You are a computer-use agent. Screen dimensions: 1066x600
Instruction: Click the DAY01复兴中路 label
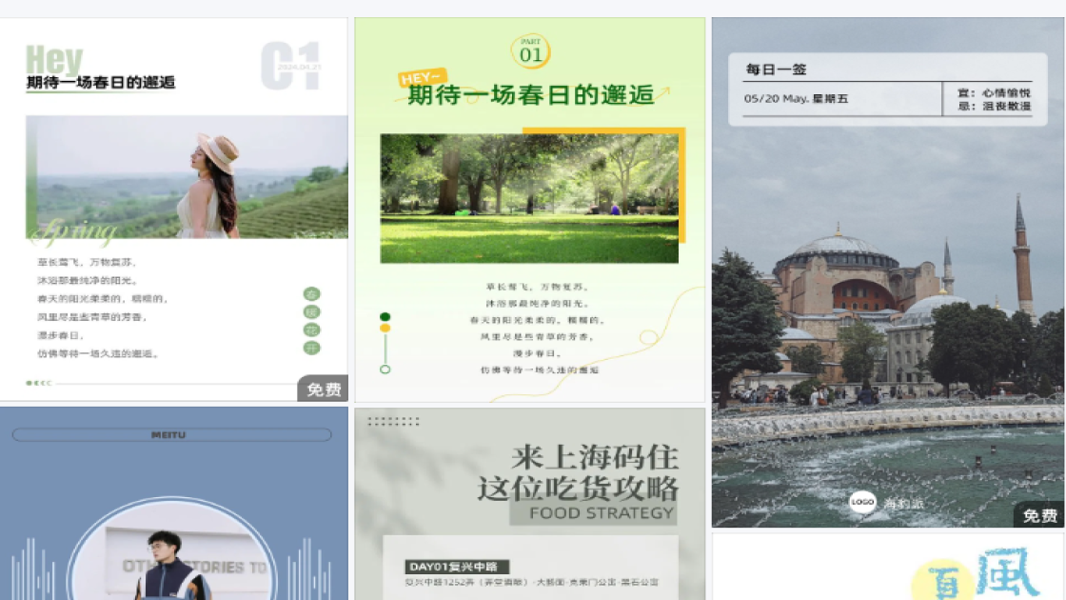click(457, 567)
